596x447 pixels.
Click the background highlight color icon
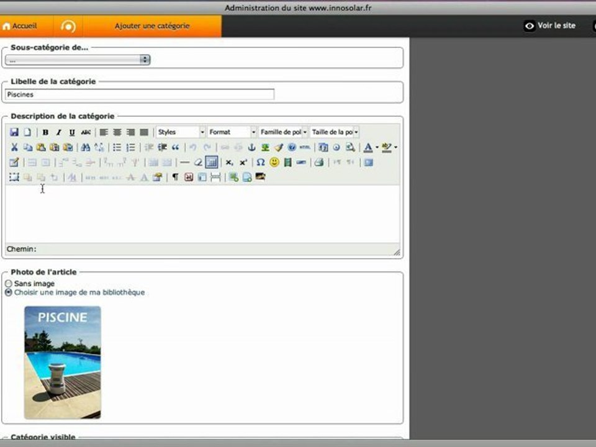click(x=387, y=147)
